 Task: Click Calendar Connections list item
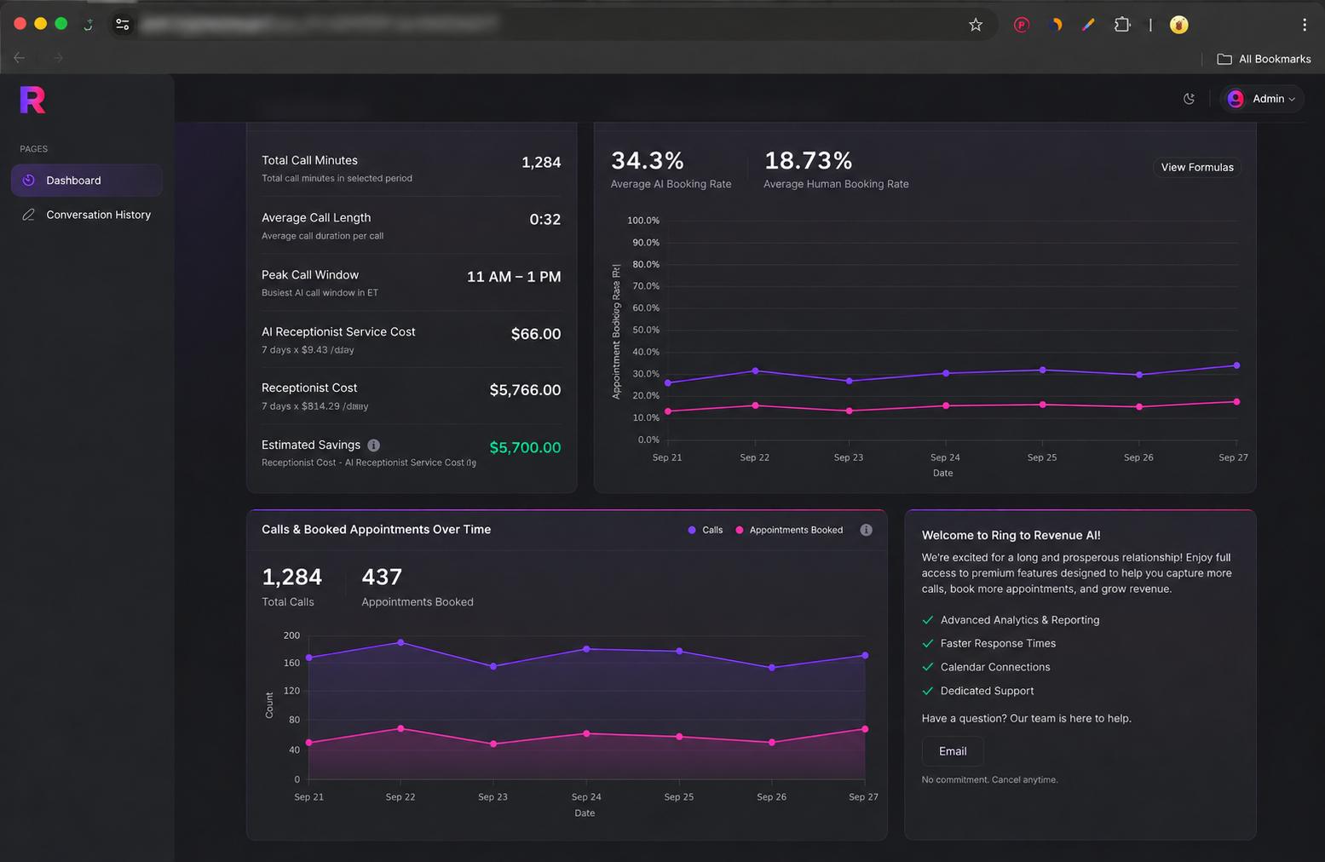(x=995, y=667)
